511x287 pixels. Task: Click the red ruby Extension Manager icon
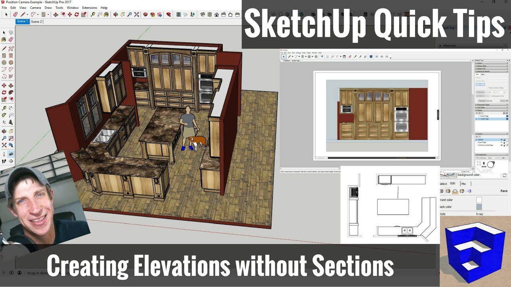point(168,14)
